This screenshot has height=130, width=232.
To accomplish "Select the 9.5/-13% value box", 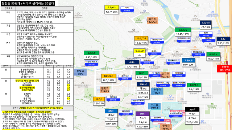I will click(x=142, y=77).
